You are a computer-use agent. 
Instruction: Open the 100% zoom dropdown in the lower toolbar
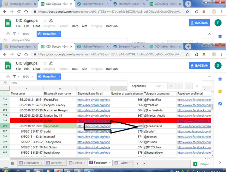point(28,76)
